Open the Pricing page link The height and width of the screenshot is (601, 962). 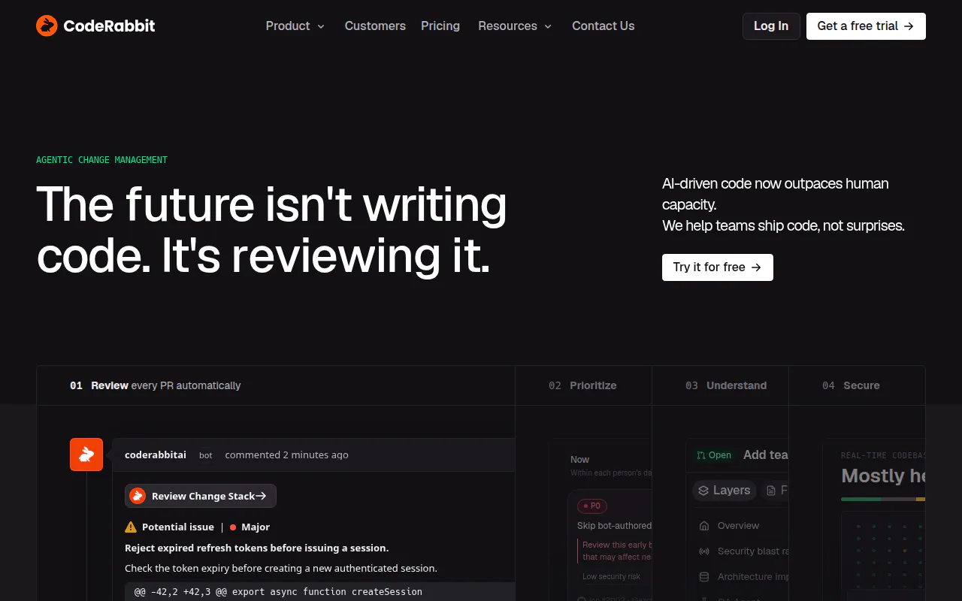[x=440, y=26]
